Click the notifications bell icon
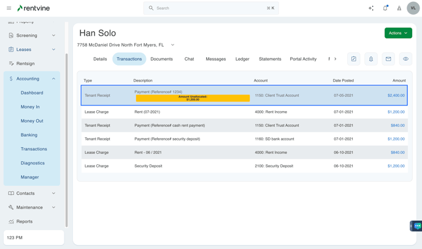The width and height of the screenshot is (422, 249). point(385,8)
